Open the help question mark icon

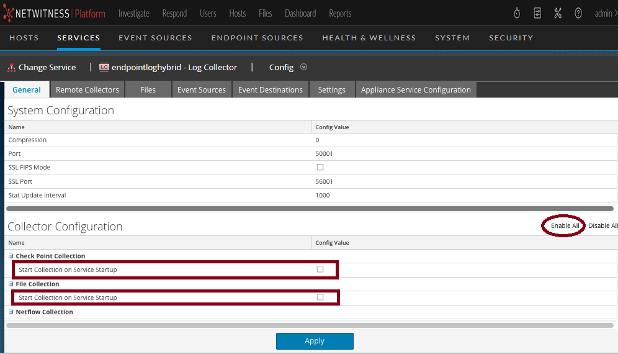[x=578, y=13]
